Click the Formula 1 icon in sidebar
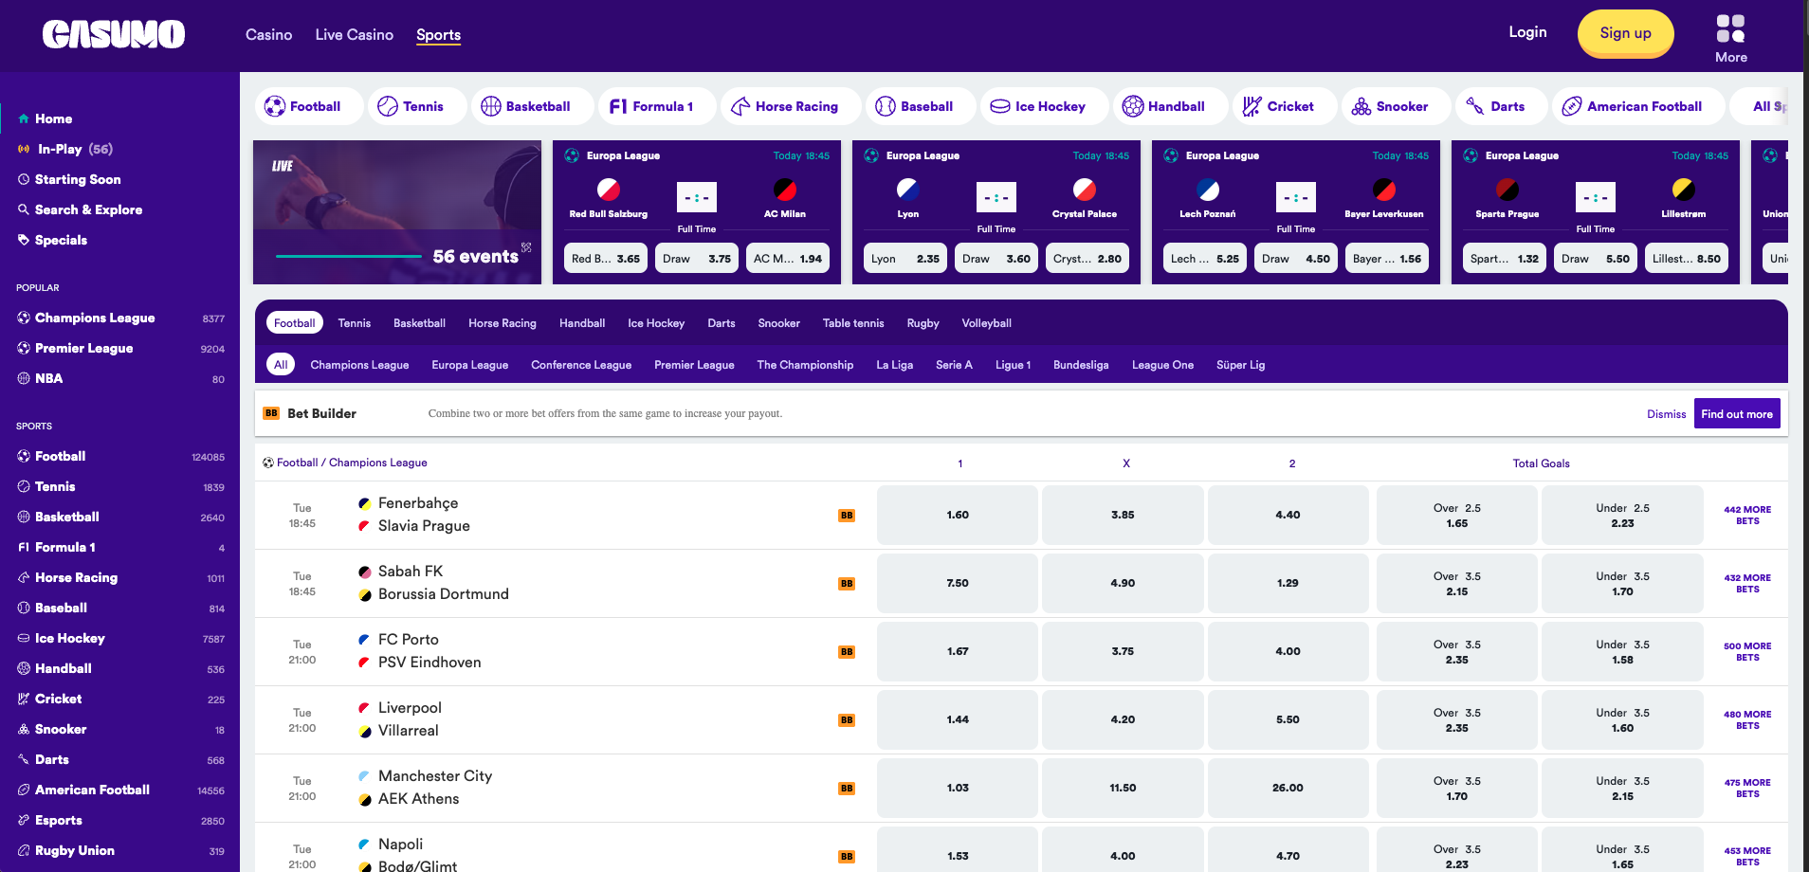1809x872 pixels. pyautogui.click(x=23, y=547)
